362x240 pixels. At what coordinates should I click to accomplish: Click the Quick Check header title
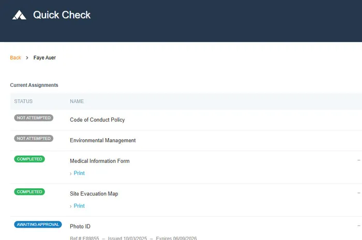[62, 15]
